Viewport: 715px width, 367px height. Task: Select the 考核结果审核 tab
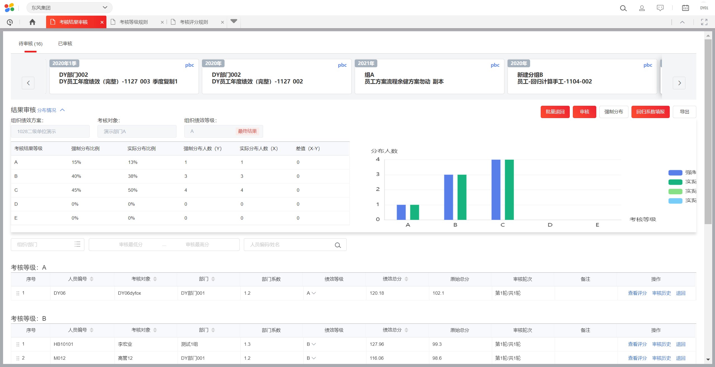pyautogui.click(x=73, y=22)
